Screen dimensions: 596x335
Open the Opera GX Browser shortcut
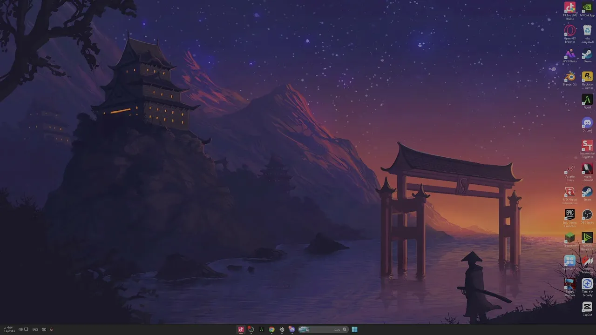569,33
